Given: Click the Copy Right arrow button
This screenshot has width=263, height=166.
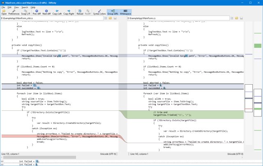Looking at the screenshot, I should pyautogui.click(x=69, y=12).
